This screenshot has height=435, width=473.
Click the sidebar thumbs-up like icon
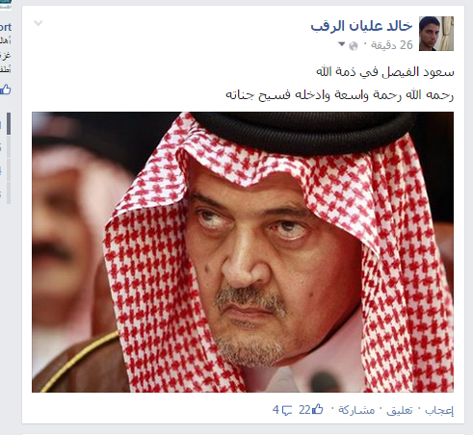[x=6, y=90]
